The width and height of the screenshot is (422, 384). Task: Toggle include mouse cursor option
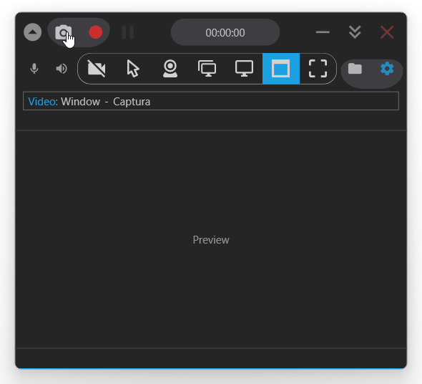133,69
